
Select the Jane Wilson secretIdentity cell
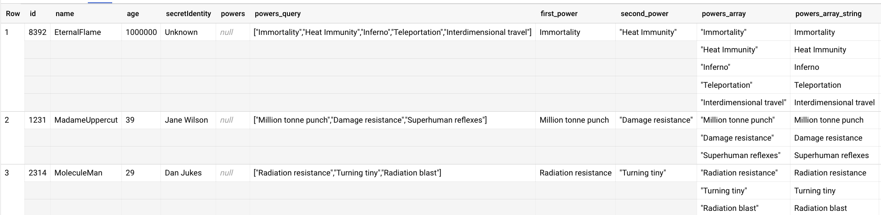tap(188, 120)
